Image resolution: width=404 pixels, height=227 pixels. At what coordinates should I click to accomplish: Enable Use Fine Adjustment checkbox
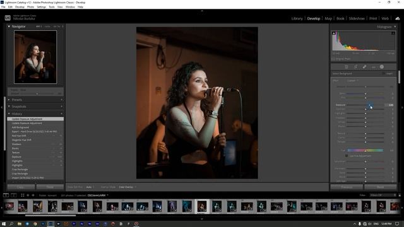click(x=347, y=156)
